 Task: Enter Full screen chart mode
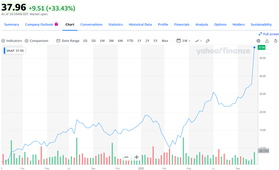269,34
